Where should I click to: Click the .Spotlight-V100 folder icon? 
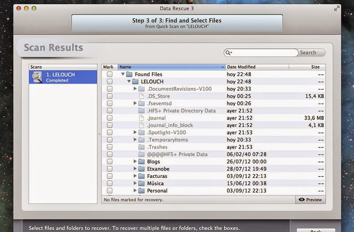(141, 132)
